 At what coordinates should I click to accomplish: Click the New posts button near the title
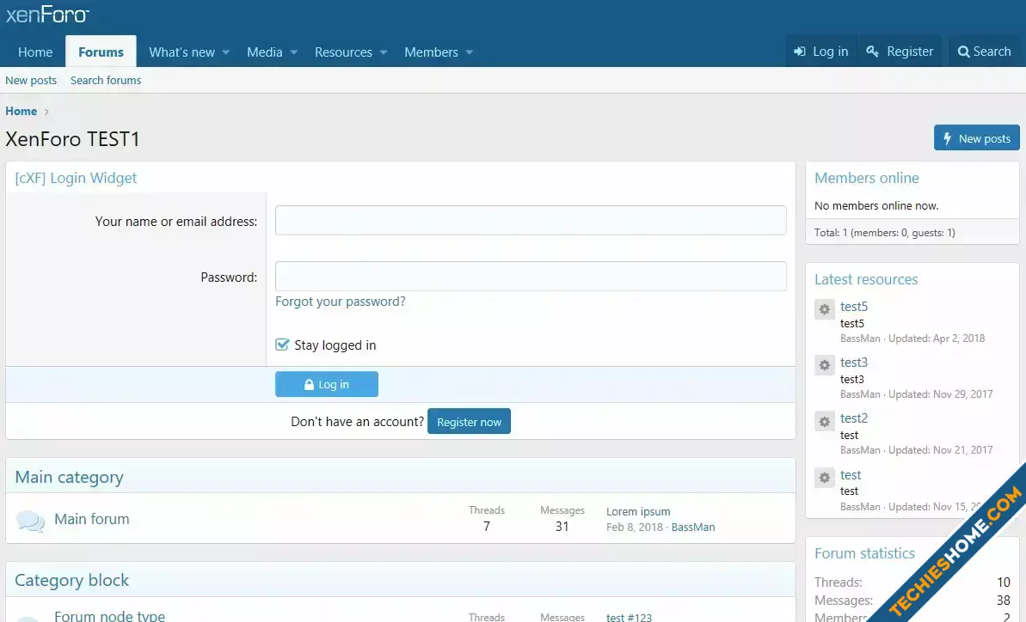click(977, 137)
